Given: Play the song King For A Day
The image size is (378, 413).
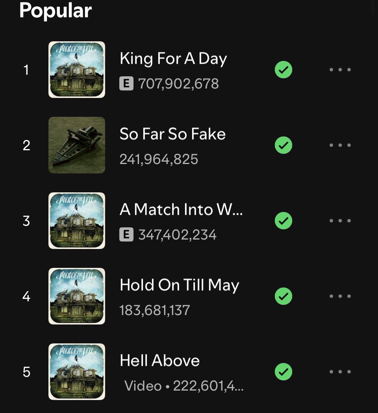Looking at the screenshot, I should pos(173,59).
